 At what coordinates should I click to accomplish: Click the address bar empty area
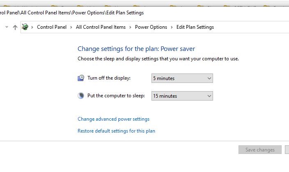tap(250, 27)
